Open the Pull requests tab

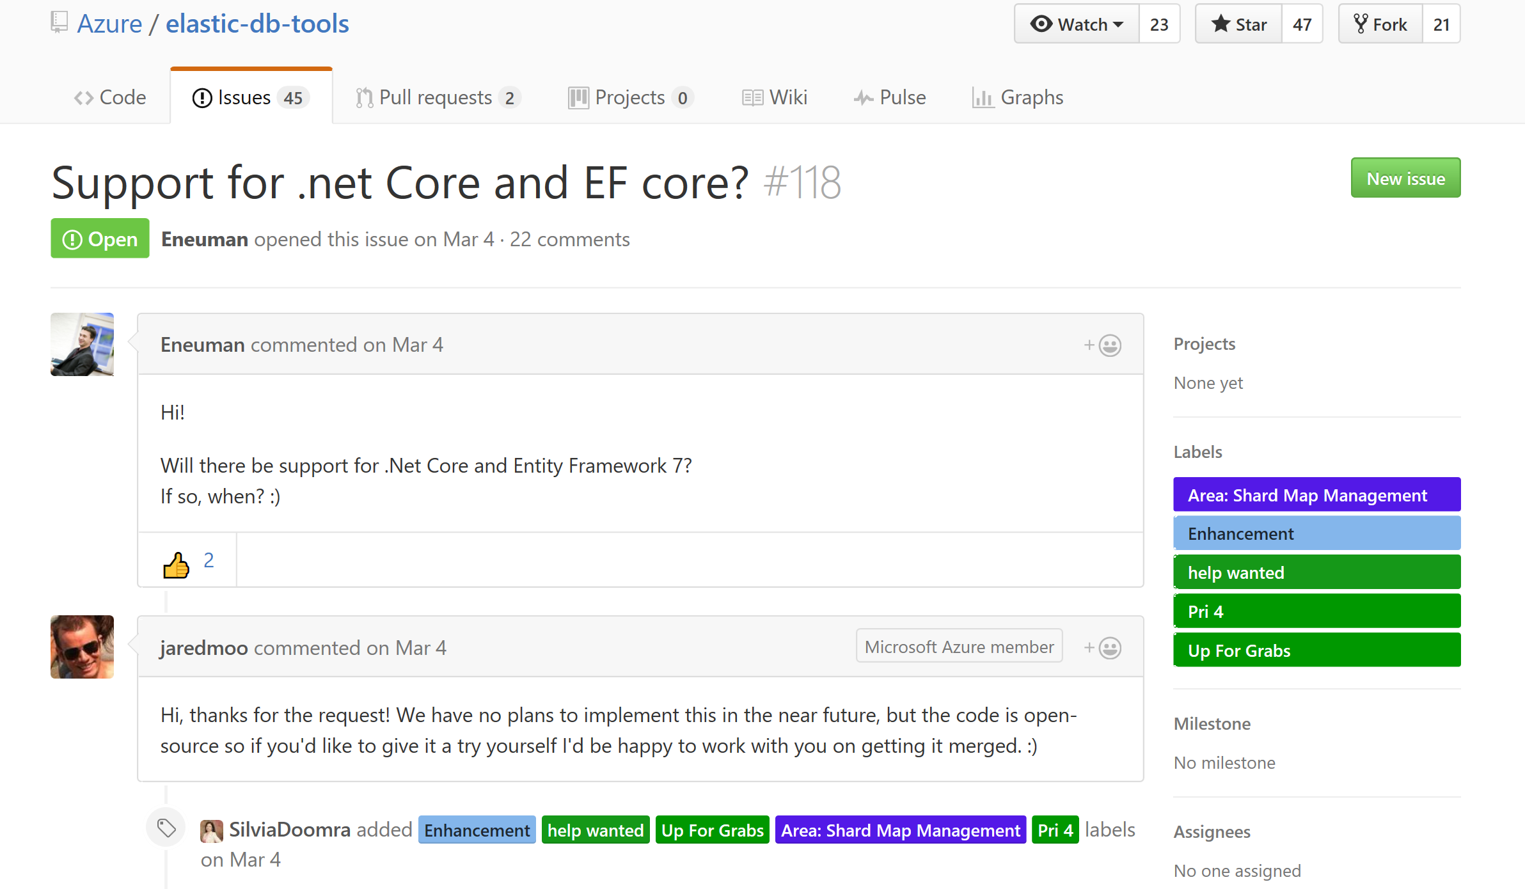tap(438, 97)
